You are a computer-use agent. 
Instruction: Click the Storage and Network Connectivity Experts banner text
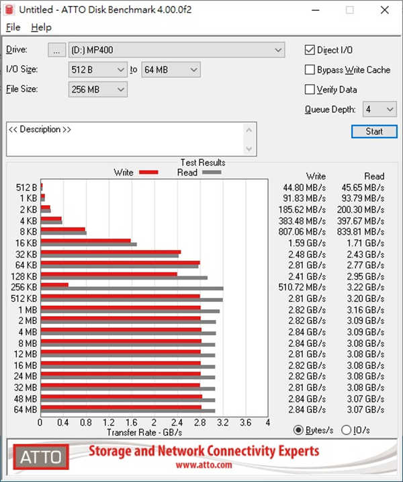click(204, 451)
